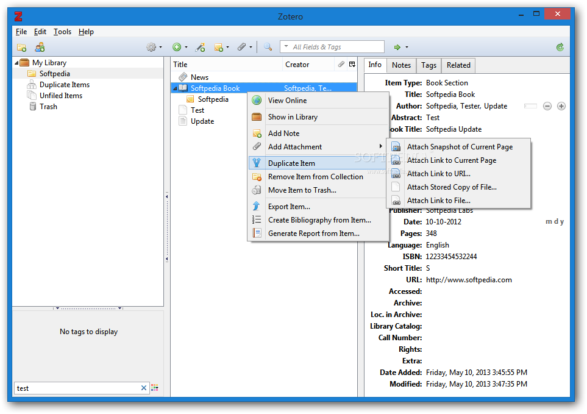The width and height of the screenshot is (587, 414).
Task: Open the Edit menu
Action: coord(40,32)
